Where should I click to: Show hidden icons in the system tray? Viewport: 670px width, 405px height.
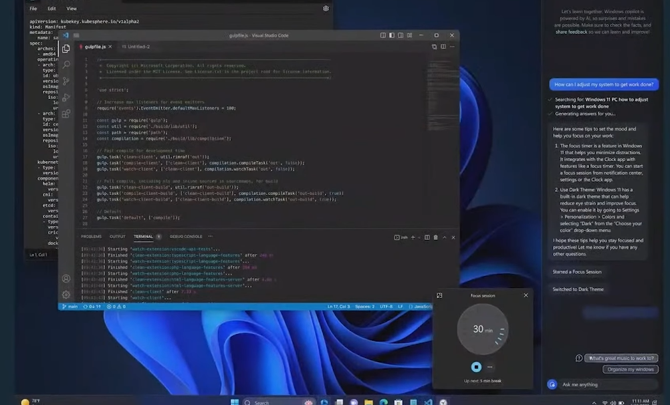click(594, 402)
